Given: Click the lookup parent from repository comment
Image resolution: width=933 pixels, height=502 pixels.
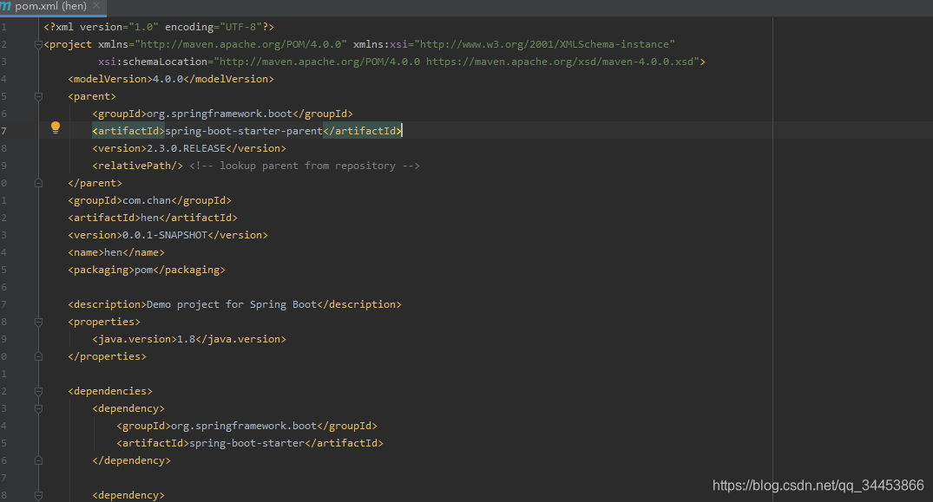Looking at the screenshot, I should pyautogui.click(x=305, y=165).
